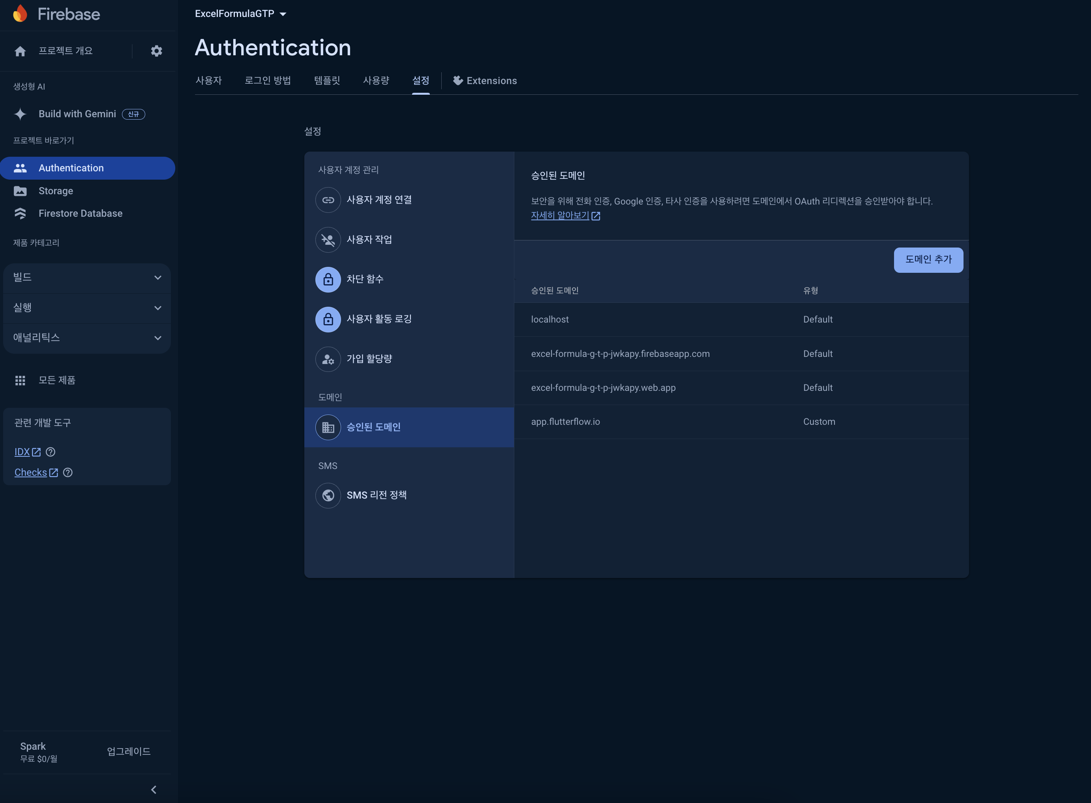
Task: Click the app.flutterflow.io domain row
Action: click(x=742, y=422)
